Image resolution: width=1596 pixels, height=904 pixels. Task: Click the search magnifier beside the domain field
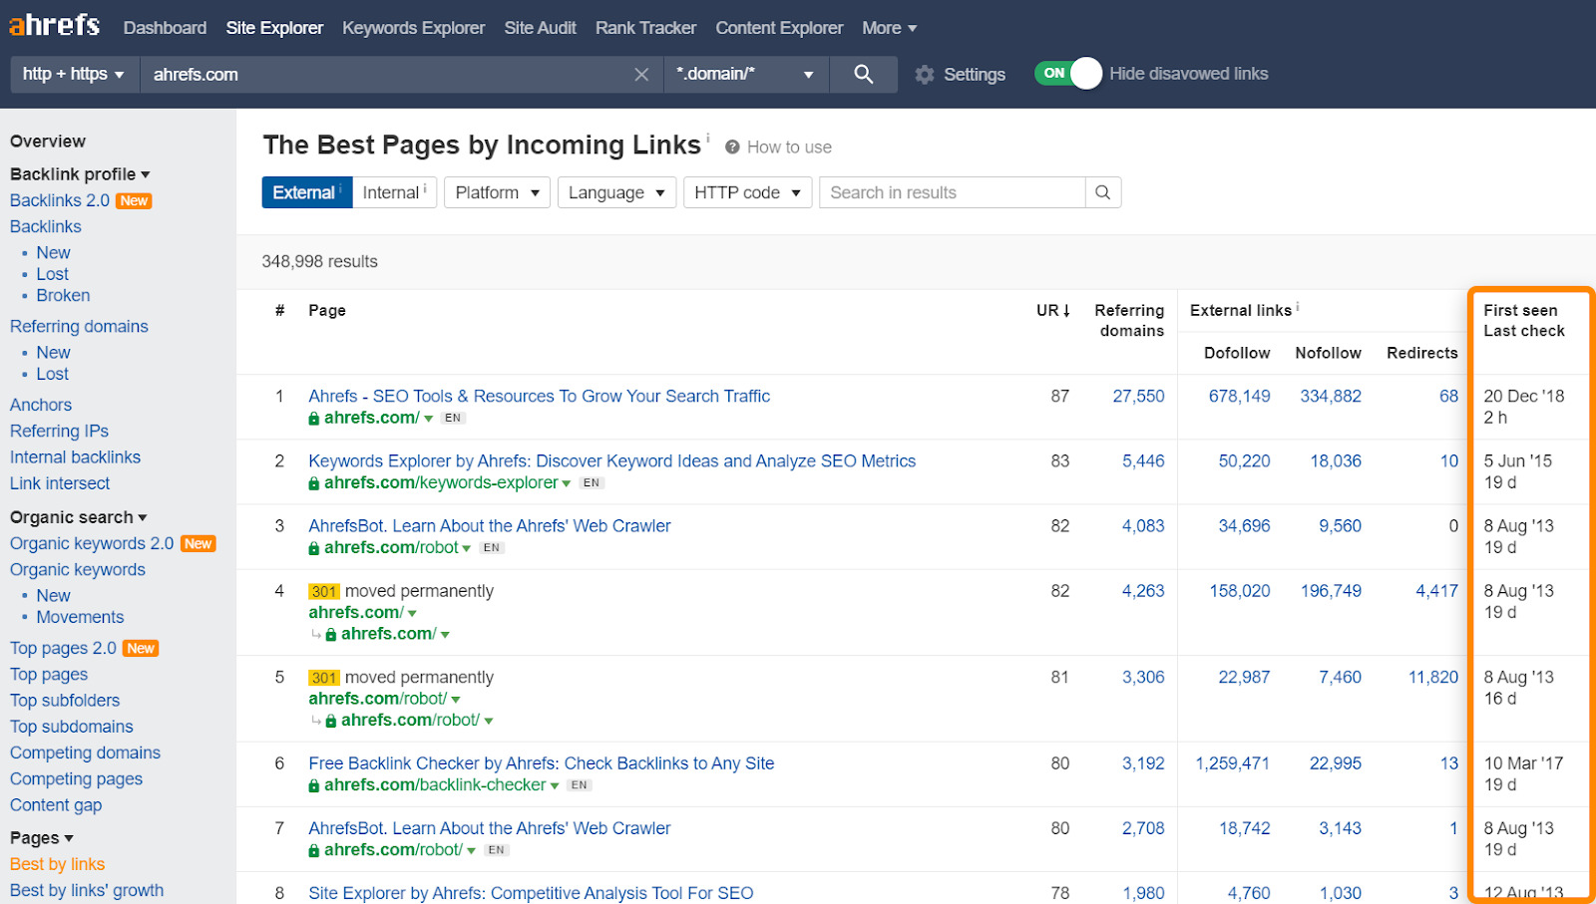863,74
